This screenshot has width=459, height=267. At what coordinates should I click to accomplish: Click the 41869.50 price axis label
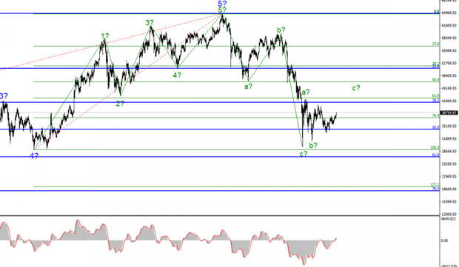pos(449,101)
